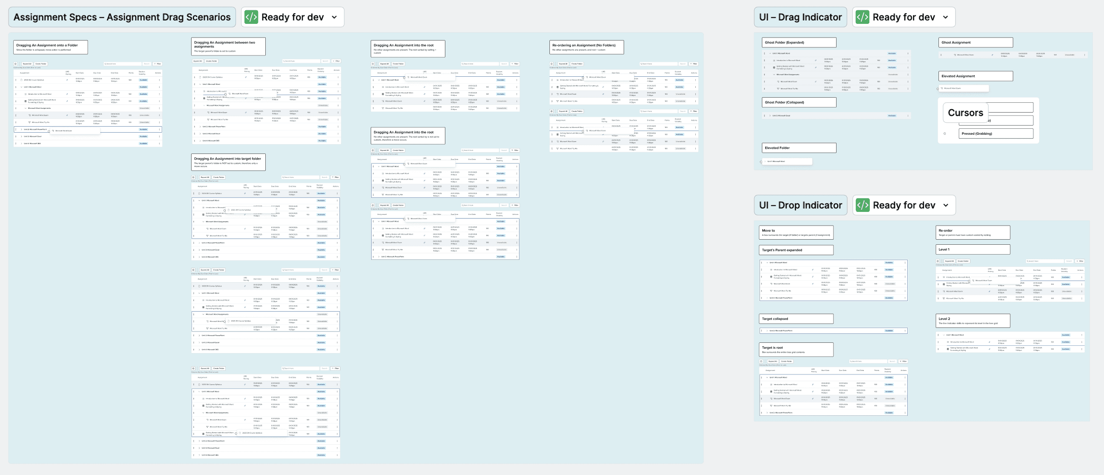Select the UI – Drop Indicator section title
This screenshot has height=475, width=1104.
coord(800,205)
